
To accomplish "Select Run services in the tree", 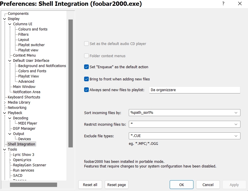I will [x=23, y=170].
